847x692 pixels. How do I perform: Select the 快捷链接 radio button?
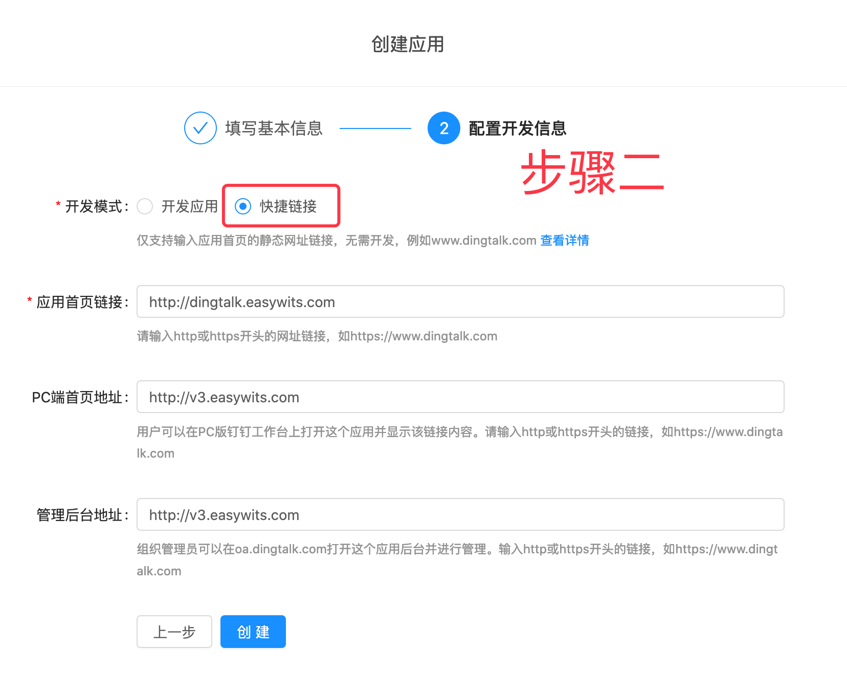point(243,206)
